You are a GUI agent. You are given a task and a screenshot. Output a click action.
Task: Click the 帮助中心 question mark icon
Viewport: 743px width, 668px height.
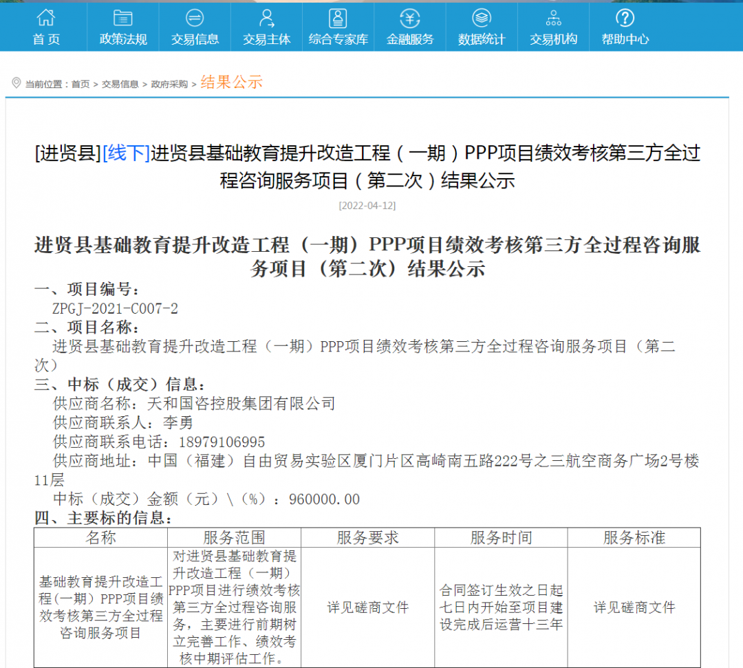click(x=625, y=18)
